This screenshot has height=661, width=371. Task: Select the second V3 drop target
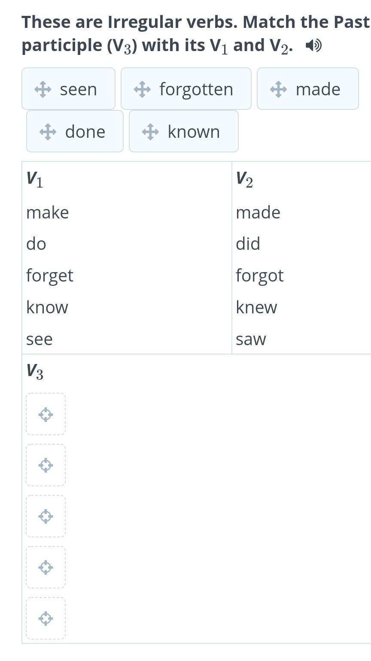point(46,465)
